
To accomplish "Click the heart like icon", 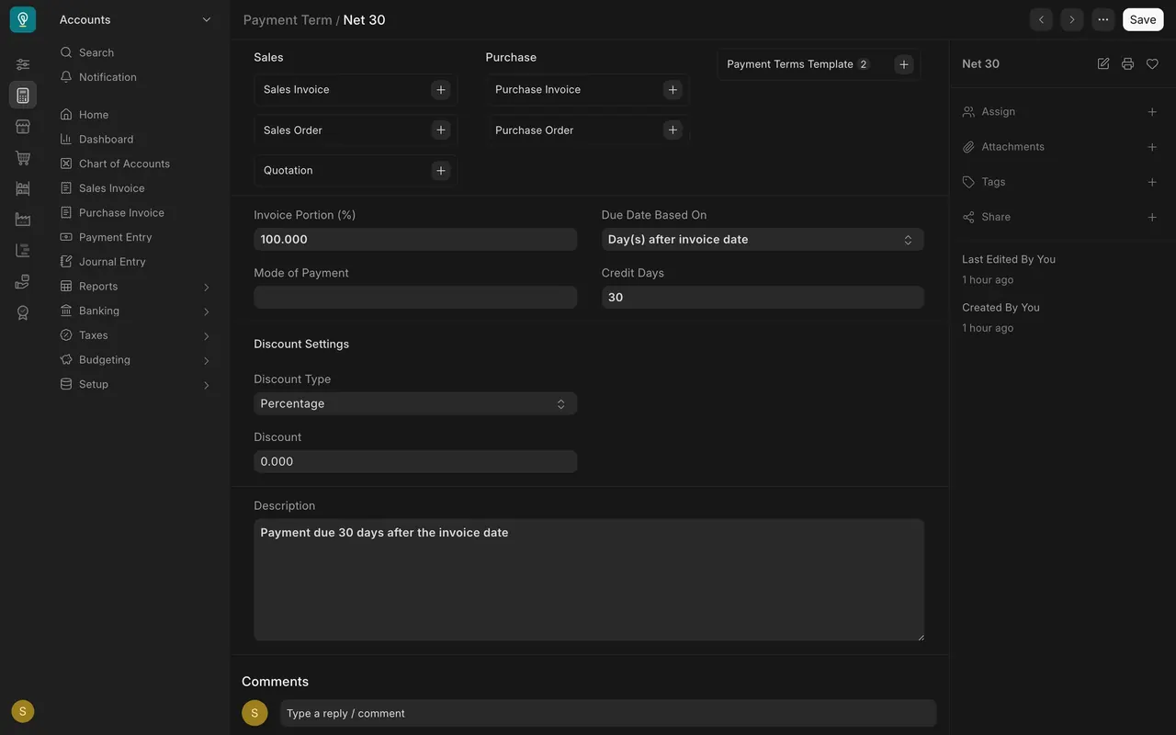I will click(1152, 63).
